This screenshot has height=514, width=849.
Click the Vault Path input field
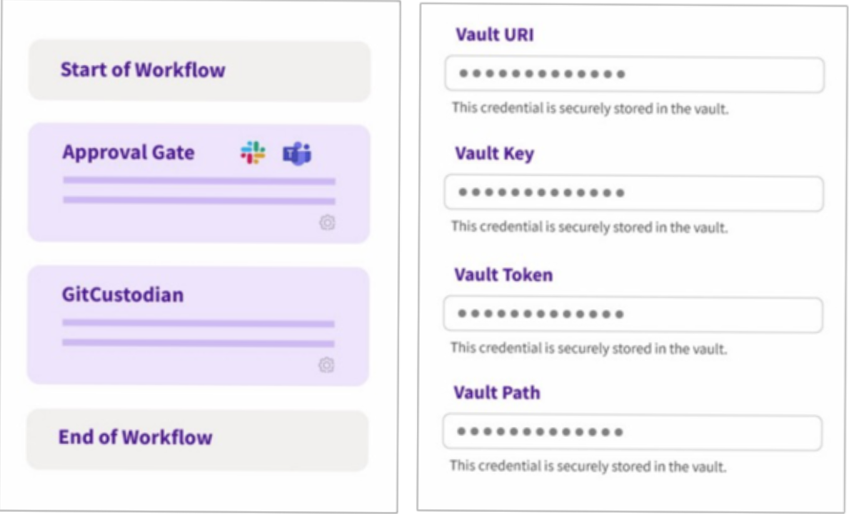click(632, 432)
